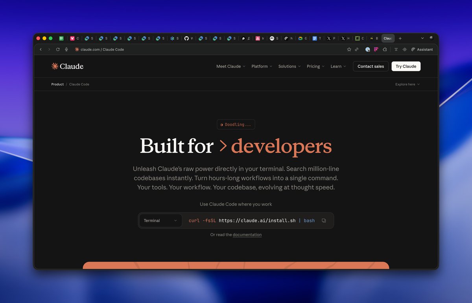Screen dimensions: 472x303
Task: Switch to the tab labeled N
Action: [x=288, y=38]
